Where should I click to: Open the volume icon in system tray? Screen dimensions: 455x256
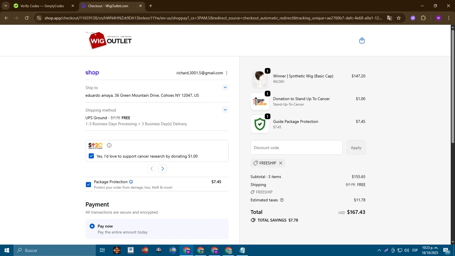click(406, 250)
